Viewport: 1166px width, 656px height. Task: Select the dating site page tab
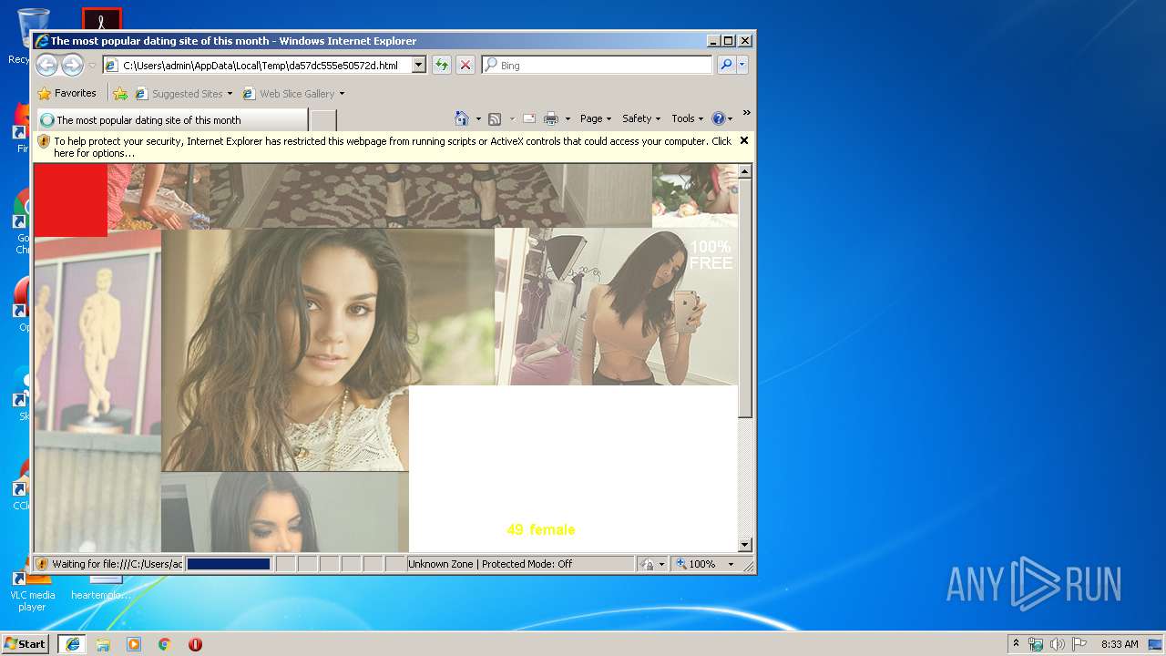click(171, 119)
